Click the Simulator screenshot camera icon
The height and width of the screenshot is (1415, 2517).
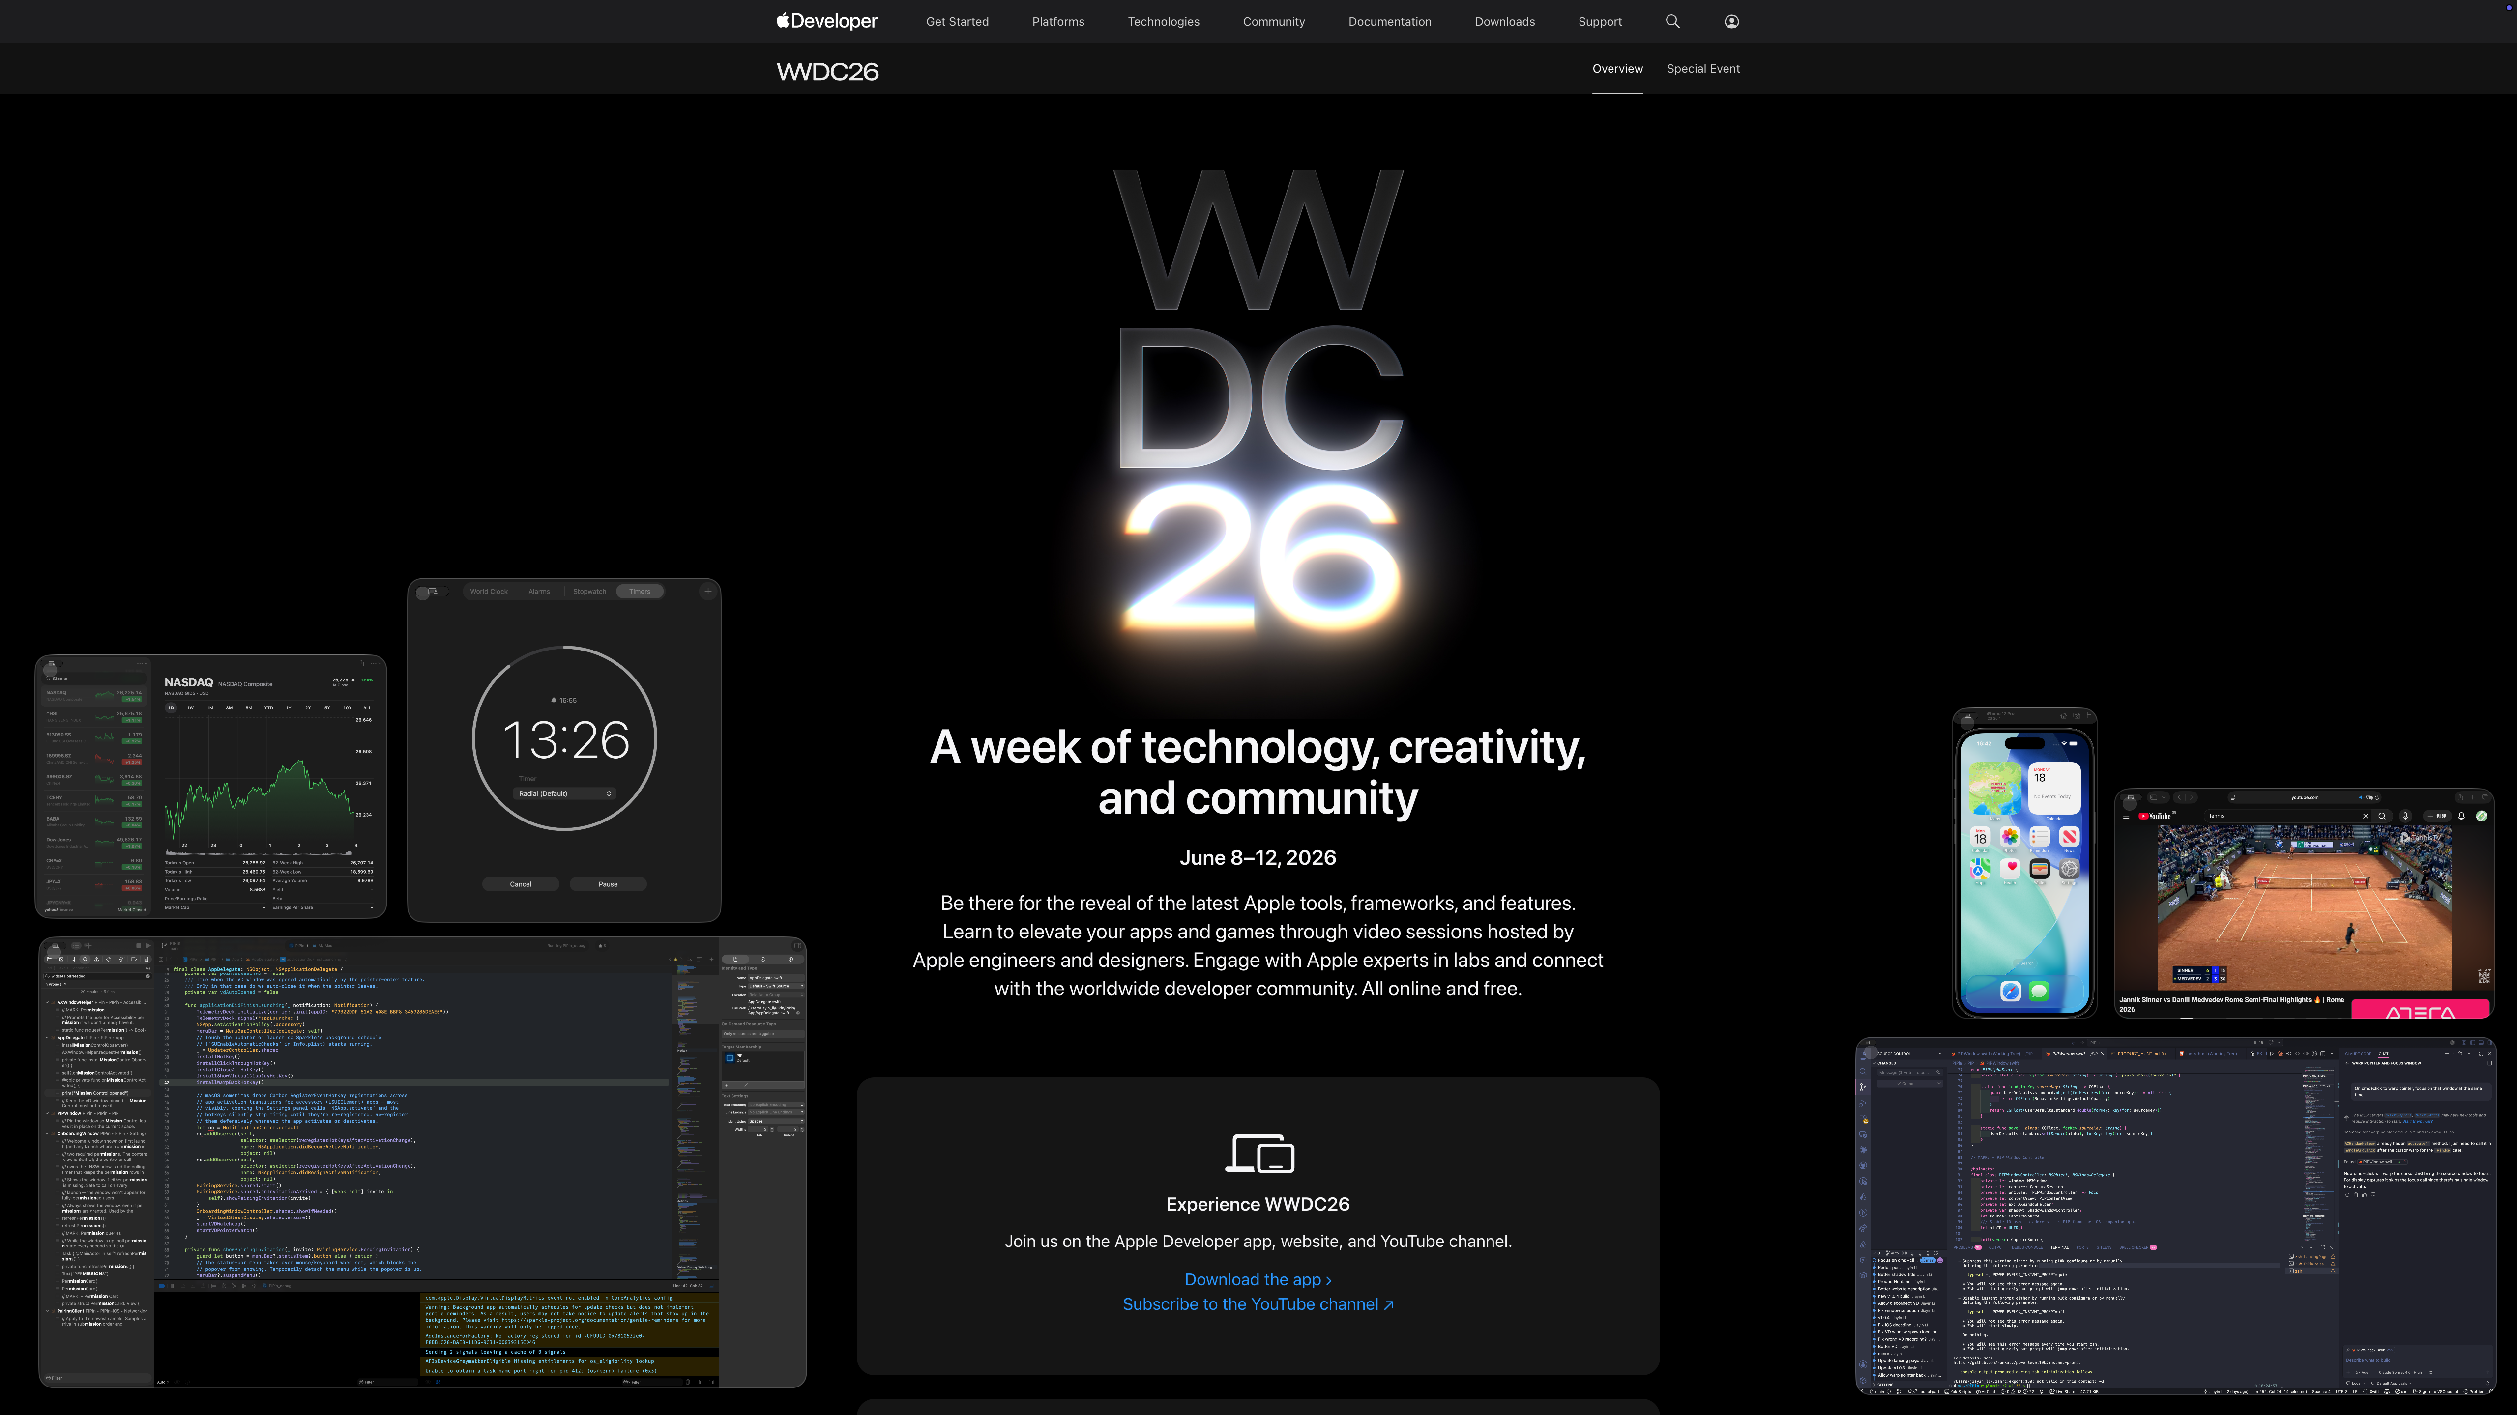(x=2077, y=716)
